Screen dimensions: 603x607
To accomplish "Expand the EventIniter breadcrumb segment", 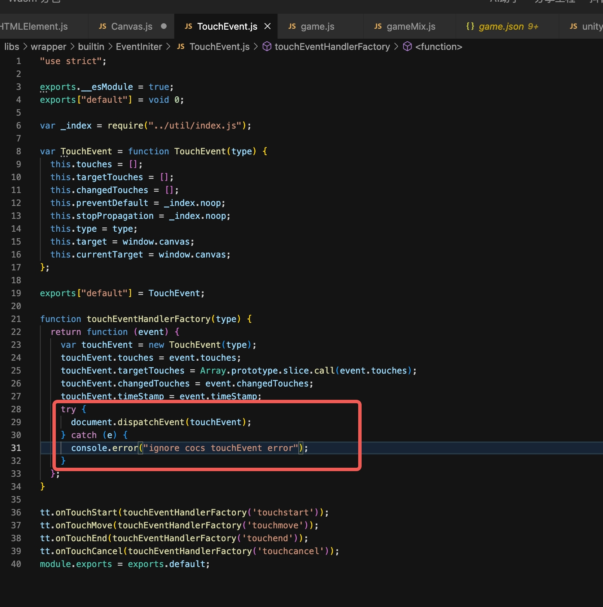I will tap(139, 46).
